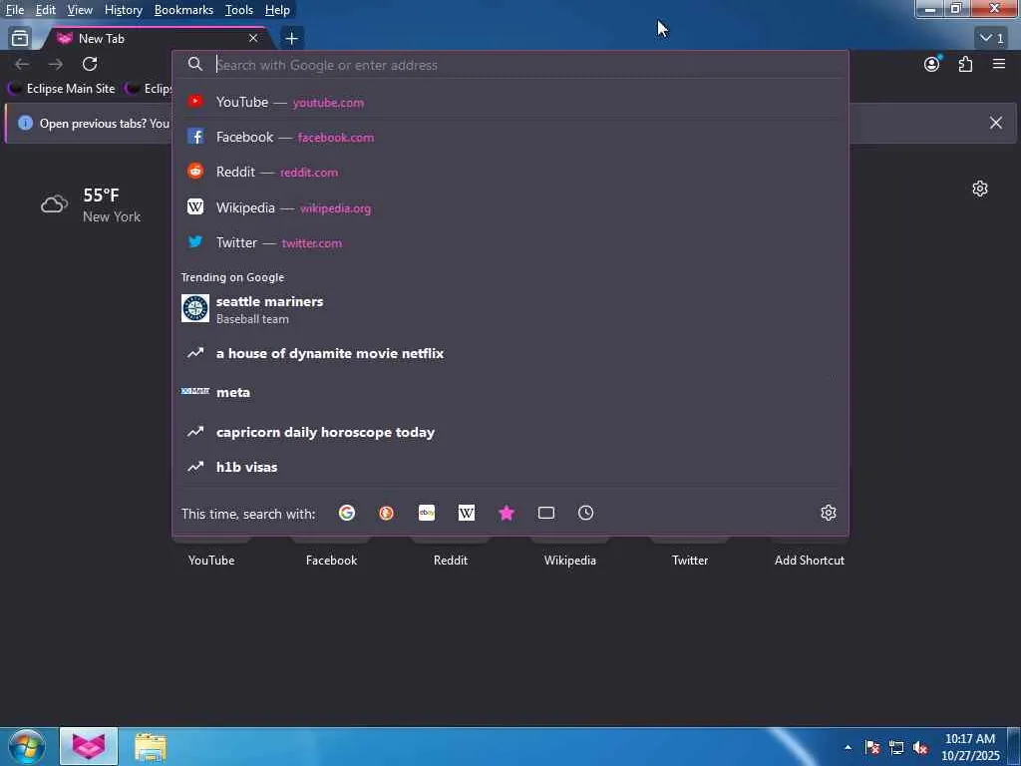Viewport: 1021px width, 766px height.
Task: Reload the current page
Action: point(90,64)
